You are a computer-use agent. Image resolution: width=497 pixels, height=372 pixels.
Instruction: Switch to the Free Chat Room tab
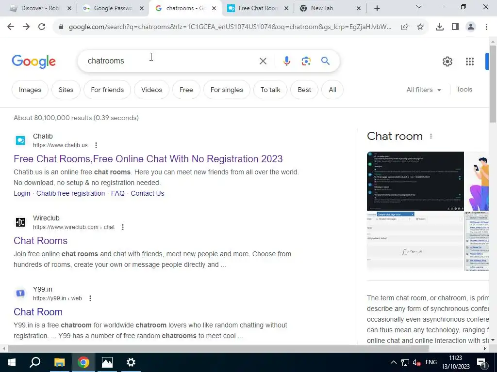(256, 9)
